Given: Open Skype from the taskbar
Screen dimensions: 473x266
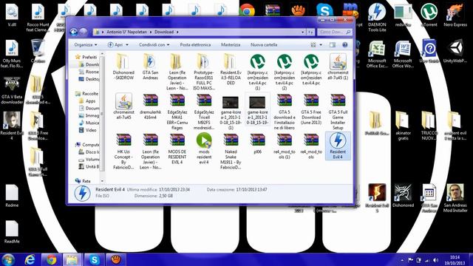Looking at the screenshot, I should click(95, 259).
